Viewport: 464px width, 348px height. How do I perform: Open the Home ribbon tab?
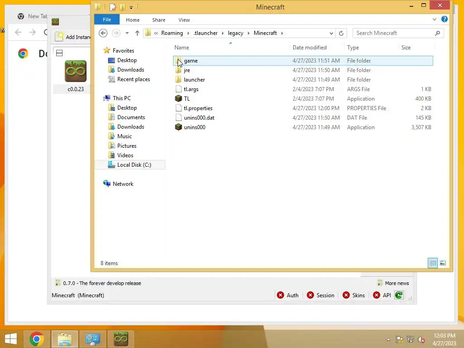click(133, 20)
